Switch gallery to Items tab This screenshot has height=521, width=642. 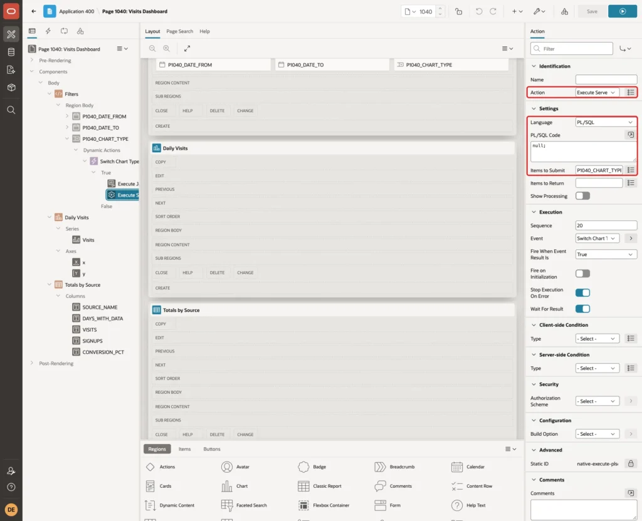click(x=184, y=449)
